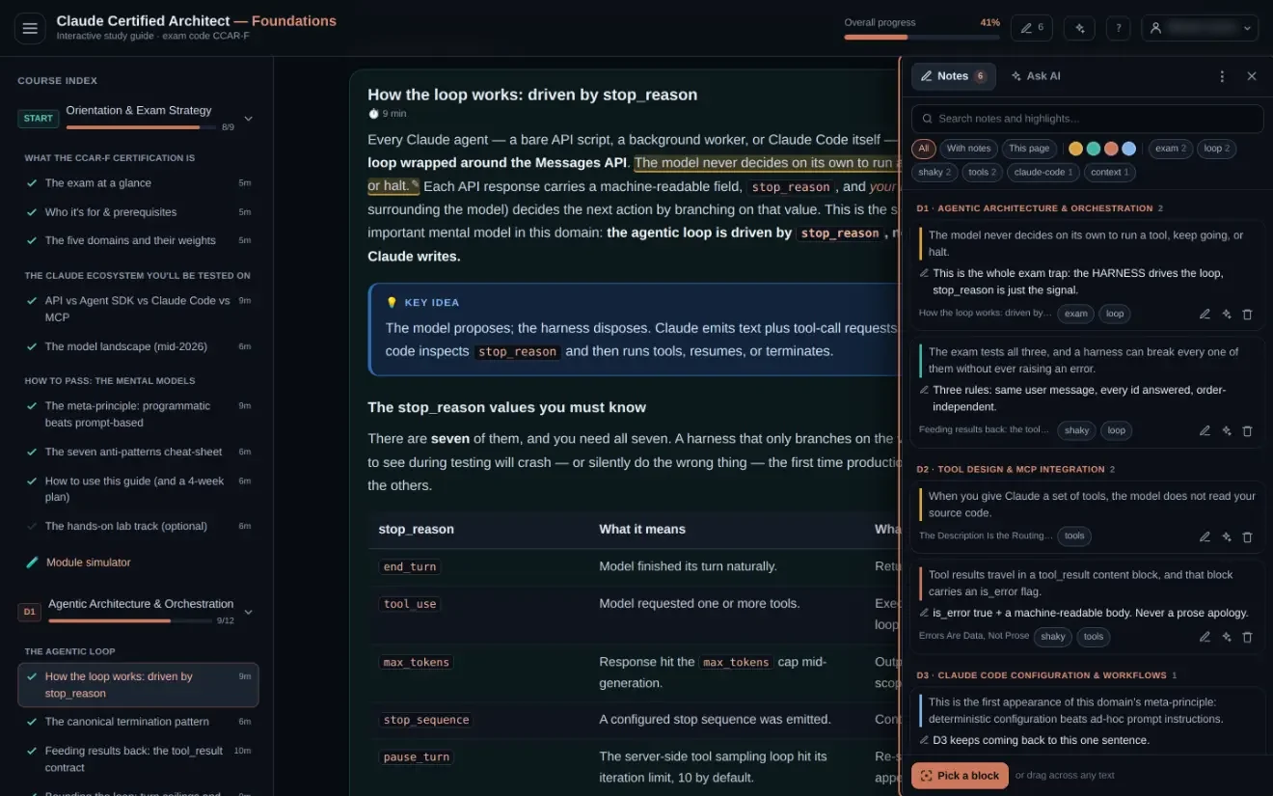Click the key idea lightbulb icon
The height and width of the screenshot is (796, 1273).
coord(392,302)
